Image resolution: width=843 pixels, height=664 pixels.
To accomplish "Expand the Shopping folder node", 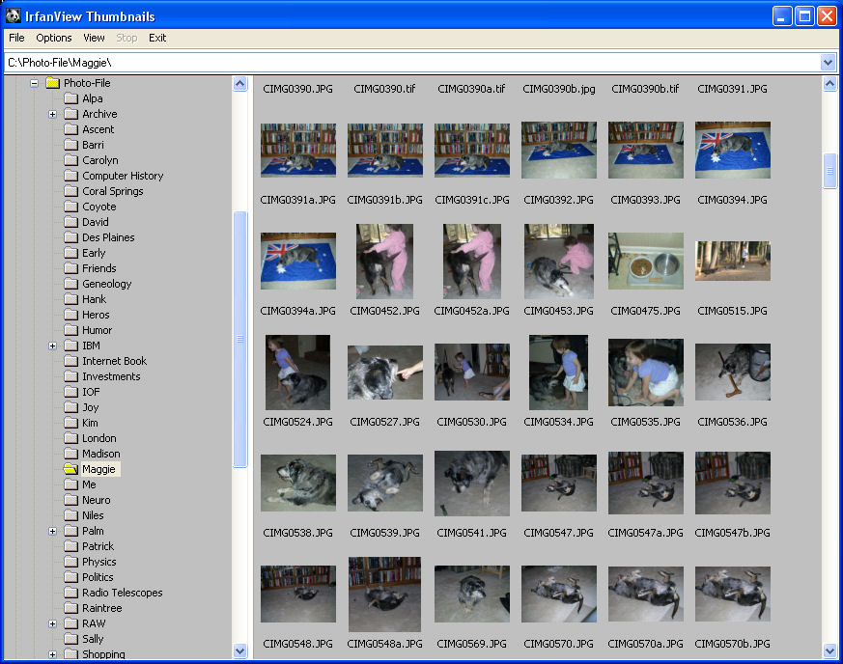I will click(52, 655).
